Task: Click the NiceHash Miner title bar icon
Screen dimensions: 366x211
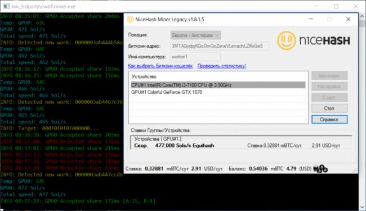Action: click(130, 19)
